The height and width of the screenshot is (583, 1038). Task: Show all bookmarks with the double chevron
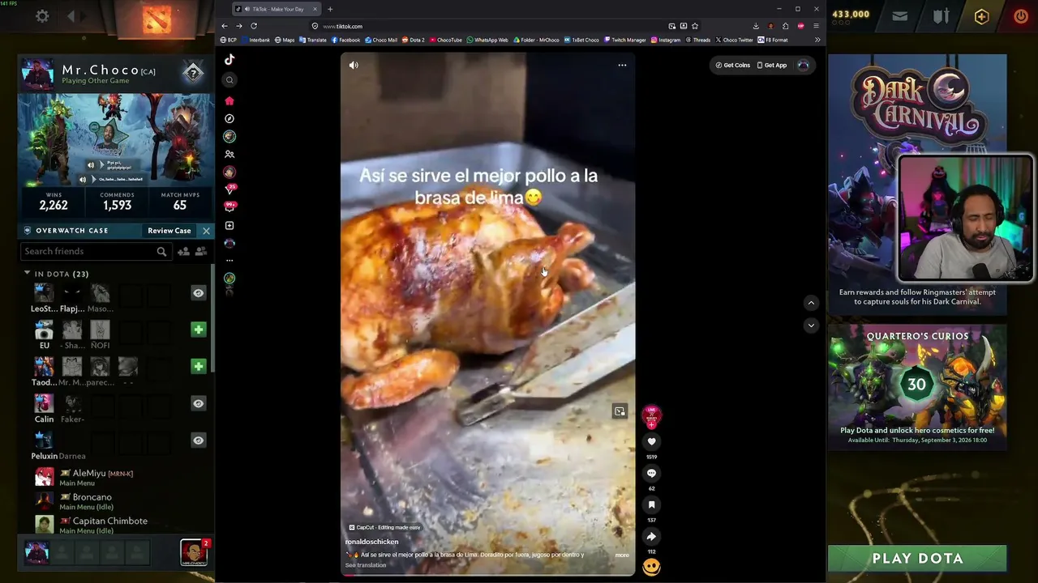click(817, 40)
